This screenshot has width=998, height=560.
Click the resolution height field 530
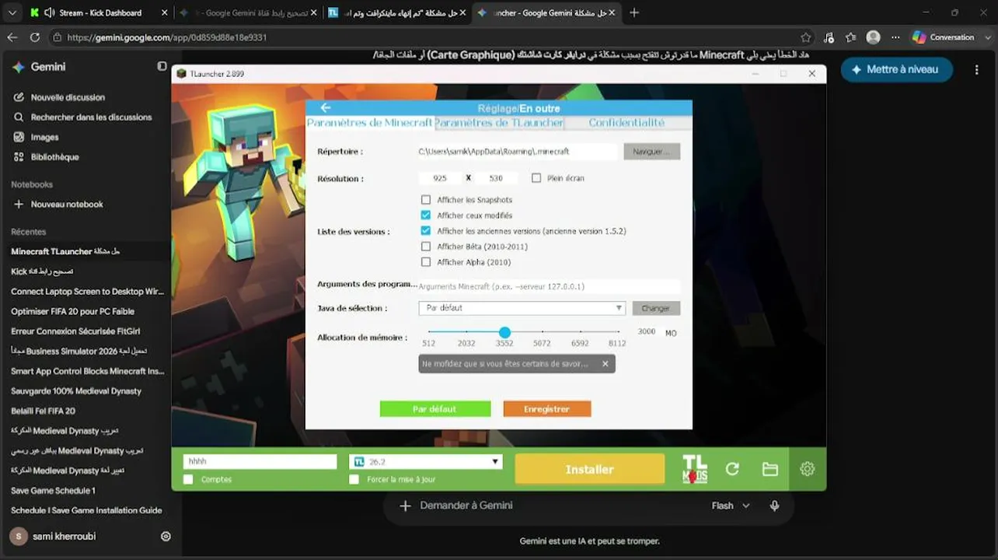coord(496,178)
